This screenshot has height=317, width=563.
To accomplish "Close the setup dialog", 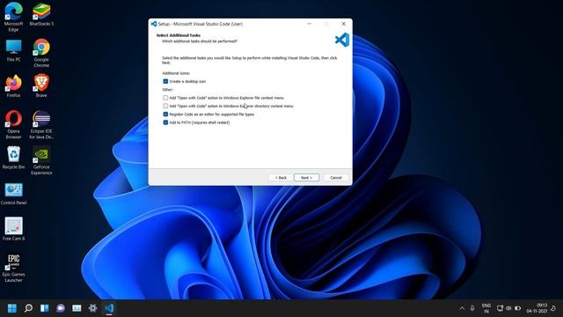I will tap(344, 24).
